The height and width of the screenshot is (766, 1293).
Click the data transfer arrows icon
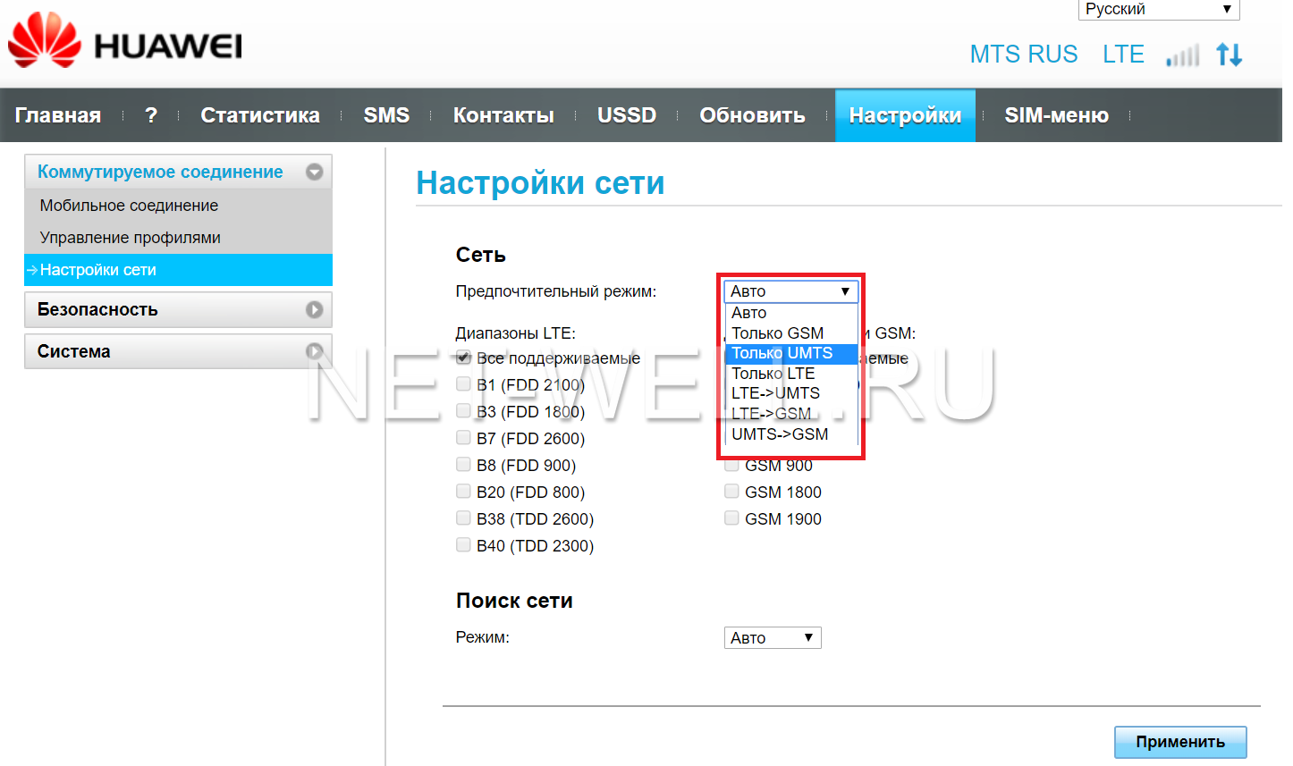[x=1230, y=55]
